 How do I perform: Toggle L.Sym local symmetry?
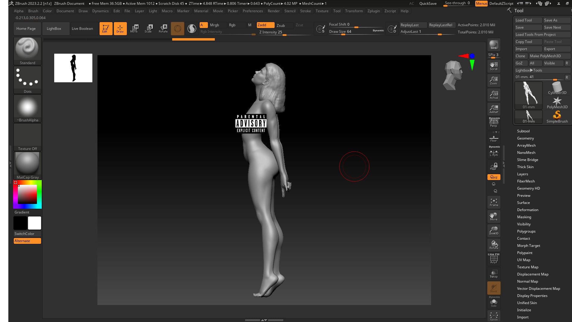tap(494, 151)
